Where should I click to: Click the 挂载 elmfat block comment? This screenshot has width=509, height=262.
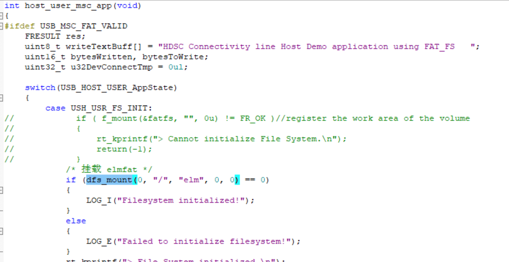click(109, 169)
